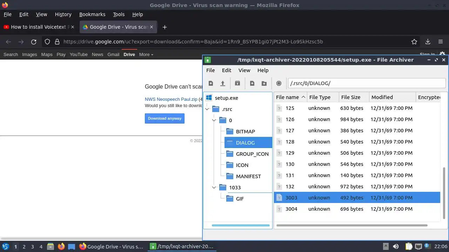
Task: Click the removable media eject tray icon
Action: (x=386, y=246)
